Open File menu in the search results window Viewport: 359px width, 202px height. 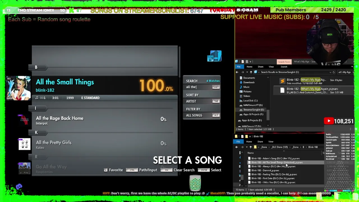(239, 67)
